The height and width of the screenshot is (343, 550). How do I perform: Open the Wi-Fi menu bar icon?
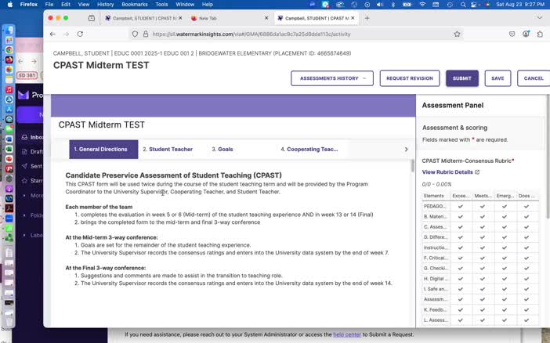[422, 5]
